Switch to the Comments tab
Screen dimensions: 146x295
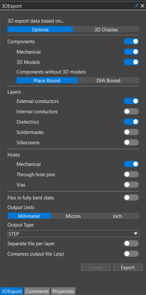coord(37,291)
